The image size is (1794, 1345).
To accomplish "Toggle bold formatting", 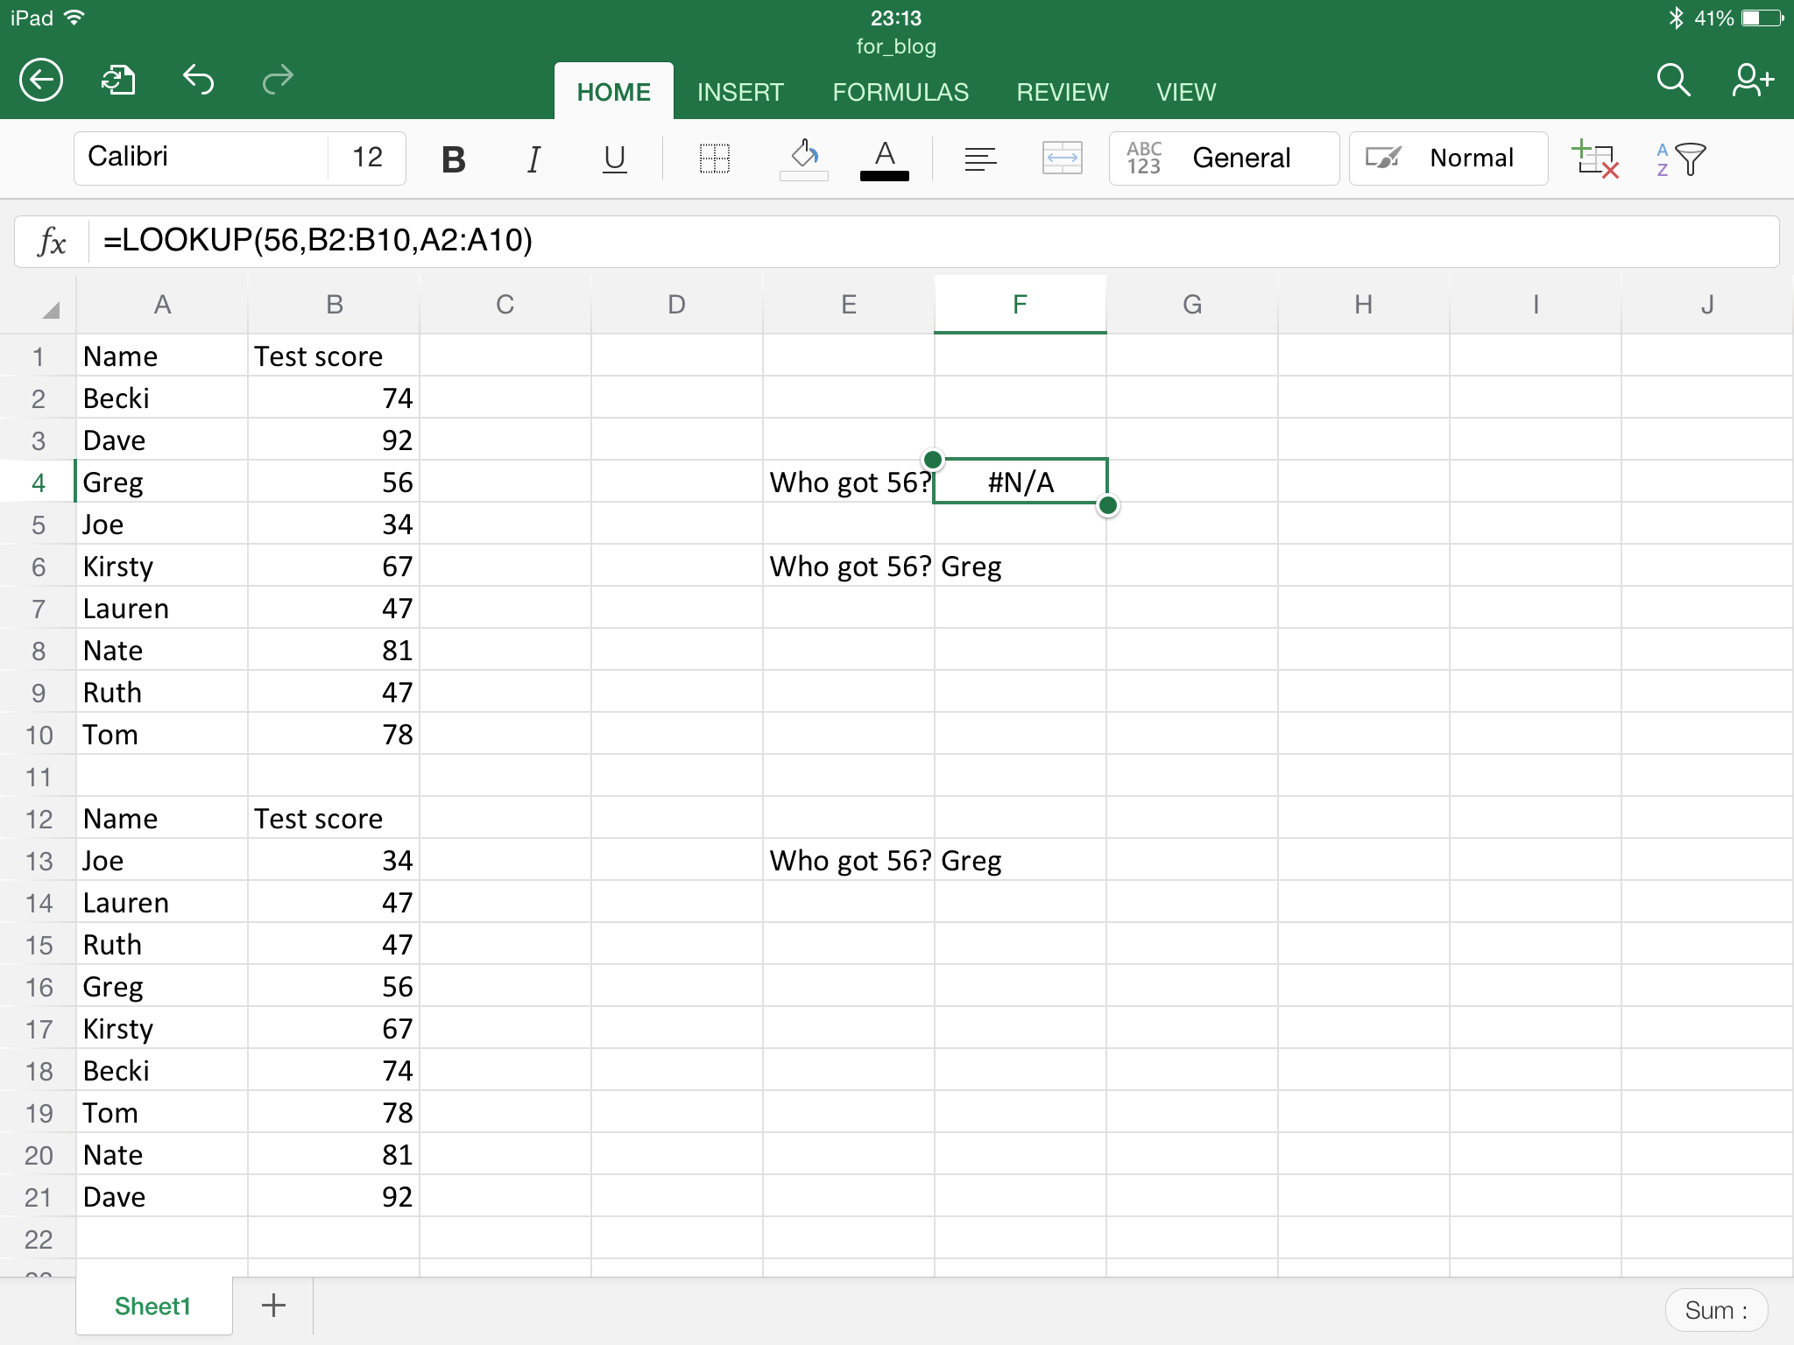I will tap(453, 158).
